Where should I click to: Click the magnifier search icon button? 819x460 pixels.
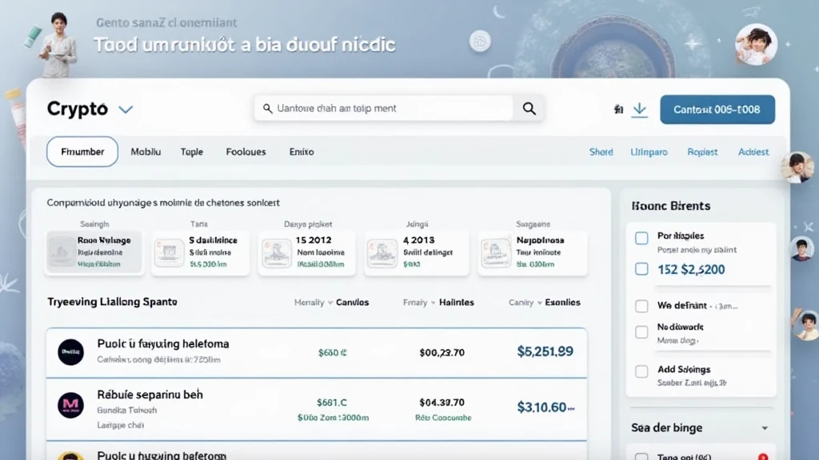point(529,109)
